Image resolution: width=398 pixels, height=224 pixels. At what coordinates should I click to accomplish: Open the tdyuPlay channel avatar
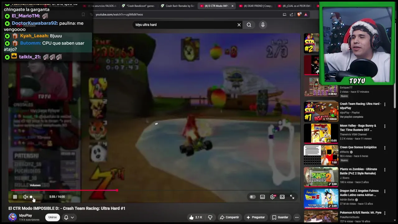13,217
